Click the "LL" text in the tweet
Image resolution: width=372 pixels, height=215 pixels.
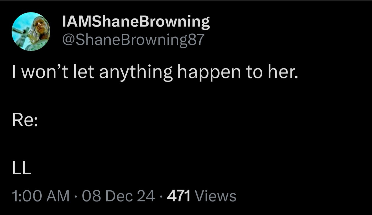pos(22,169)
